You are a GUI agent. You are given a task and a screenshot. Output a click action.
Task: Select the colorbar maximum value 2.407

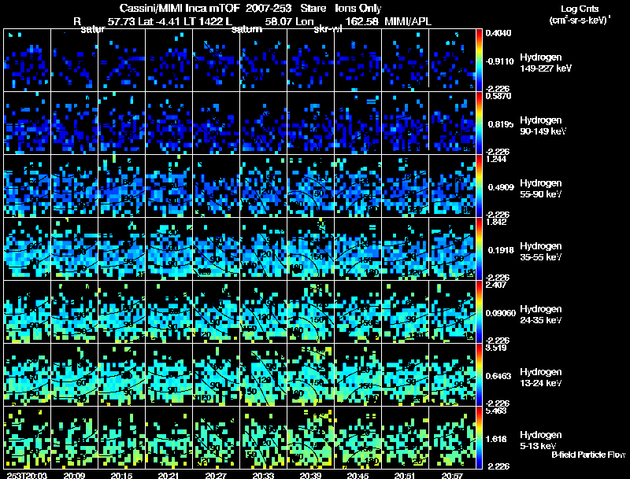tap(496, 285)
